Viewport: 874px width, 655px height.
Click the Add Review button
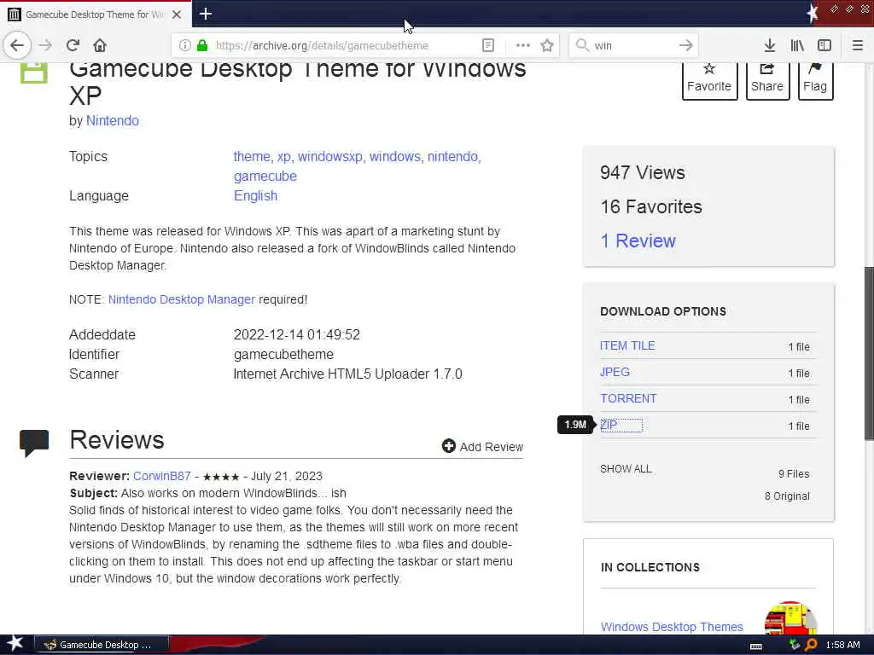point(482,446)
